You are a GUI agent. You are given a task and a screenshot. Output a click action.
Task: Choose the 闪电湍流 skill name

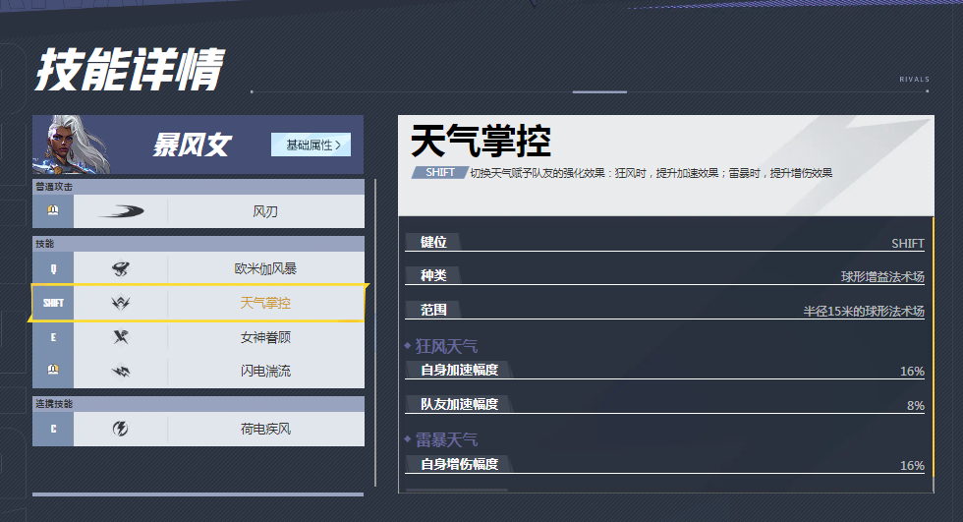click(x=265, y=372)
